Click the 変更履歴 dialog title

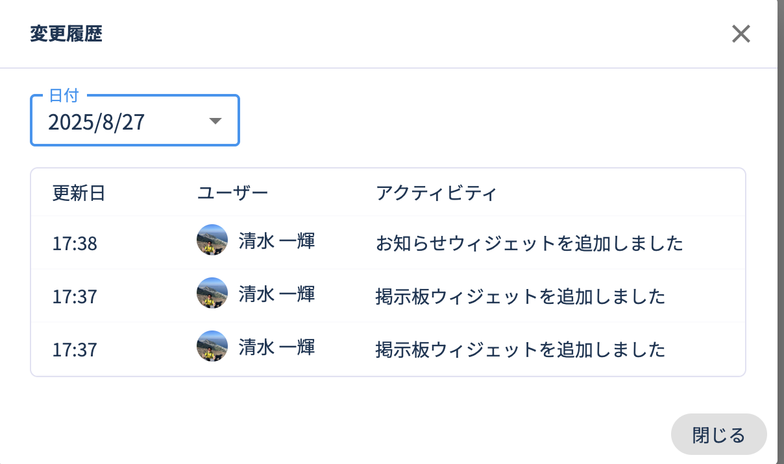tap(66, 34)
